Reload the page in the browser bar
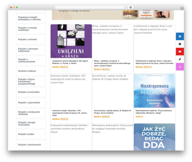 [x=125, y=7]
